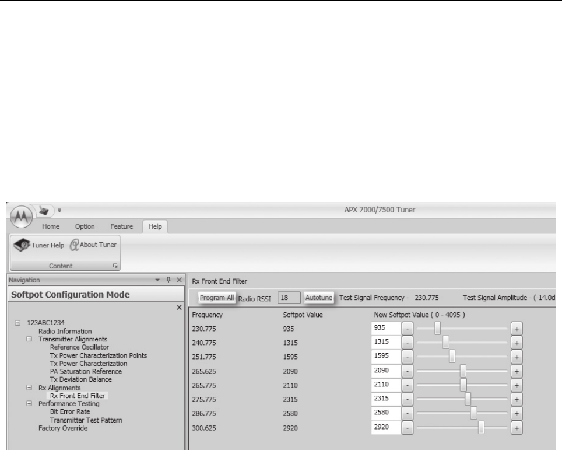Select Factory Override in the tree

(63, 428)
